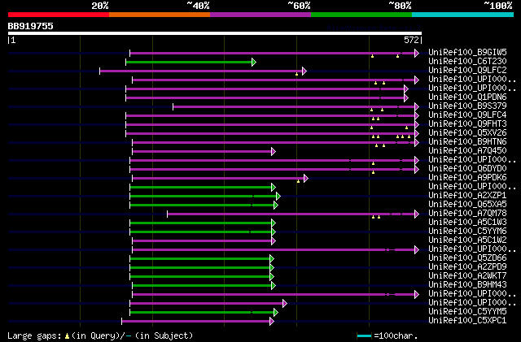Click the orange ~40% identity legend segment
Screen dimensions: 521x342
[x=160, y=15]
